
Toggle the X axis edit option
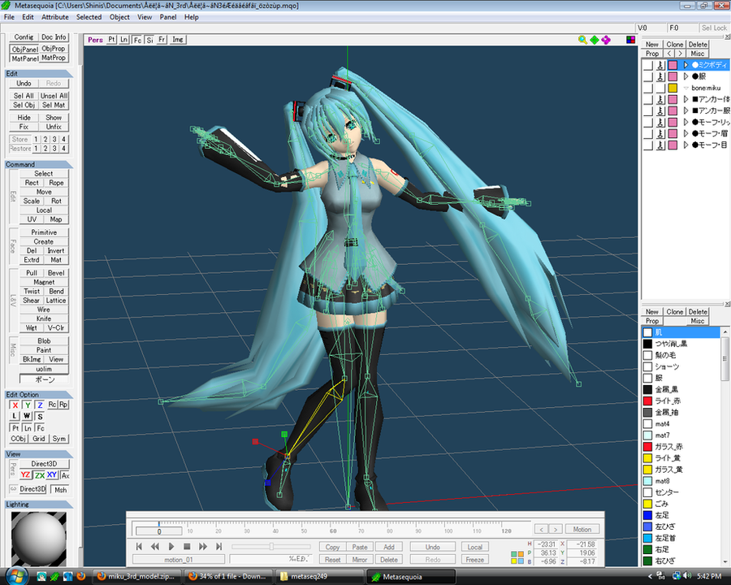click(15, 405)
